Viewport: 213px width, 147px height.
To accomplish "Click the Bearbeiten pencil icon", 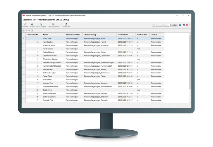I will [25, 24].
